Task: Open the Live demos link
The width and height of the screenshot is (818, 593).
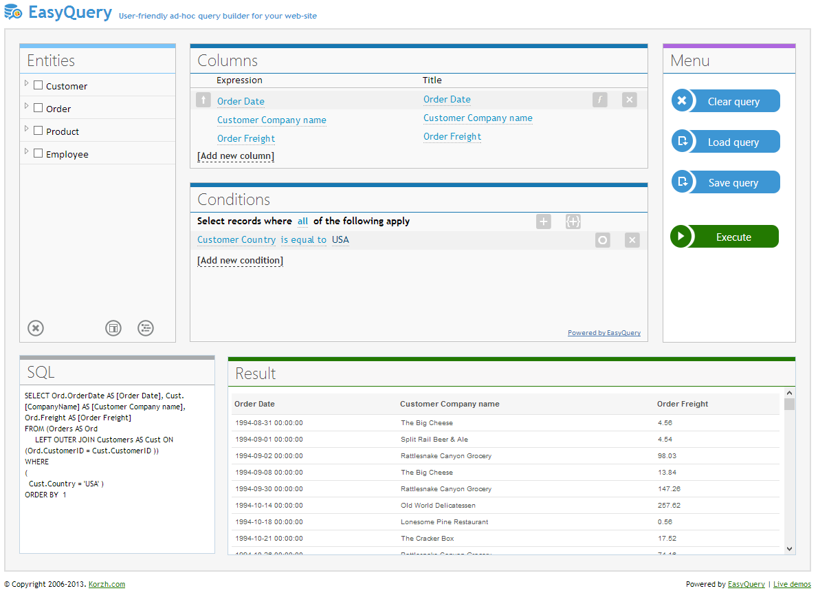Action: [792, 584]
